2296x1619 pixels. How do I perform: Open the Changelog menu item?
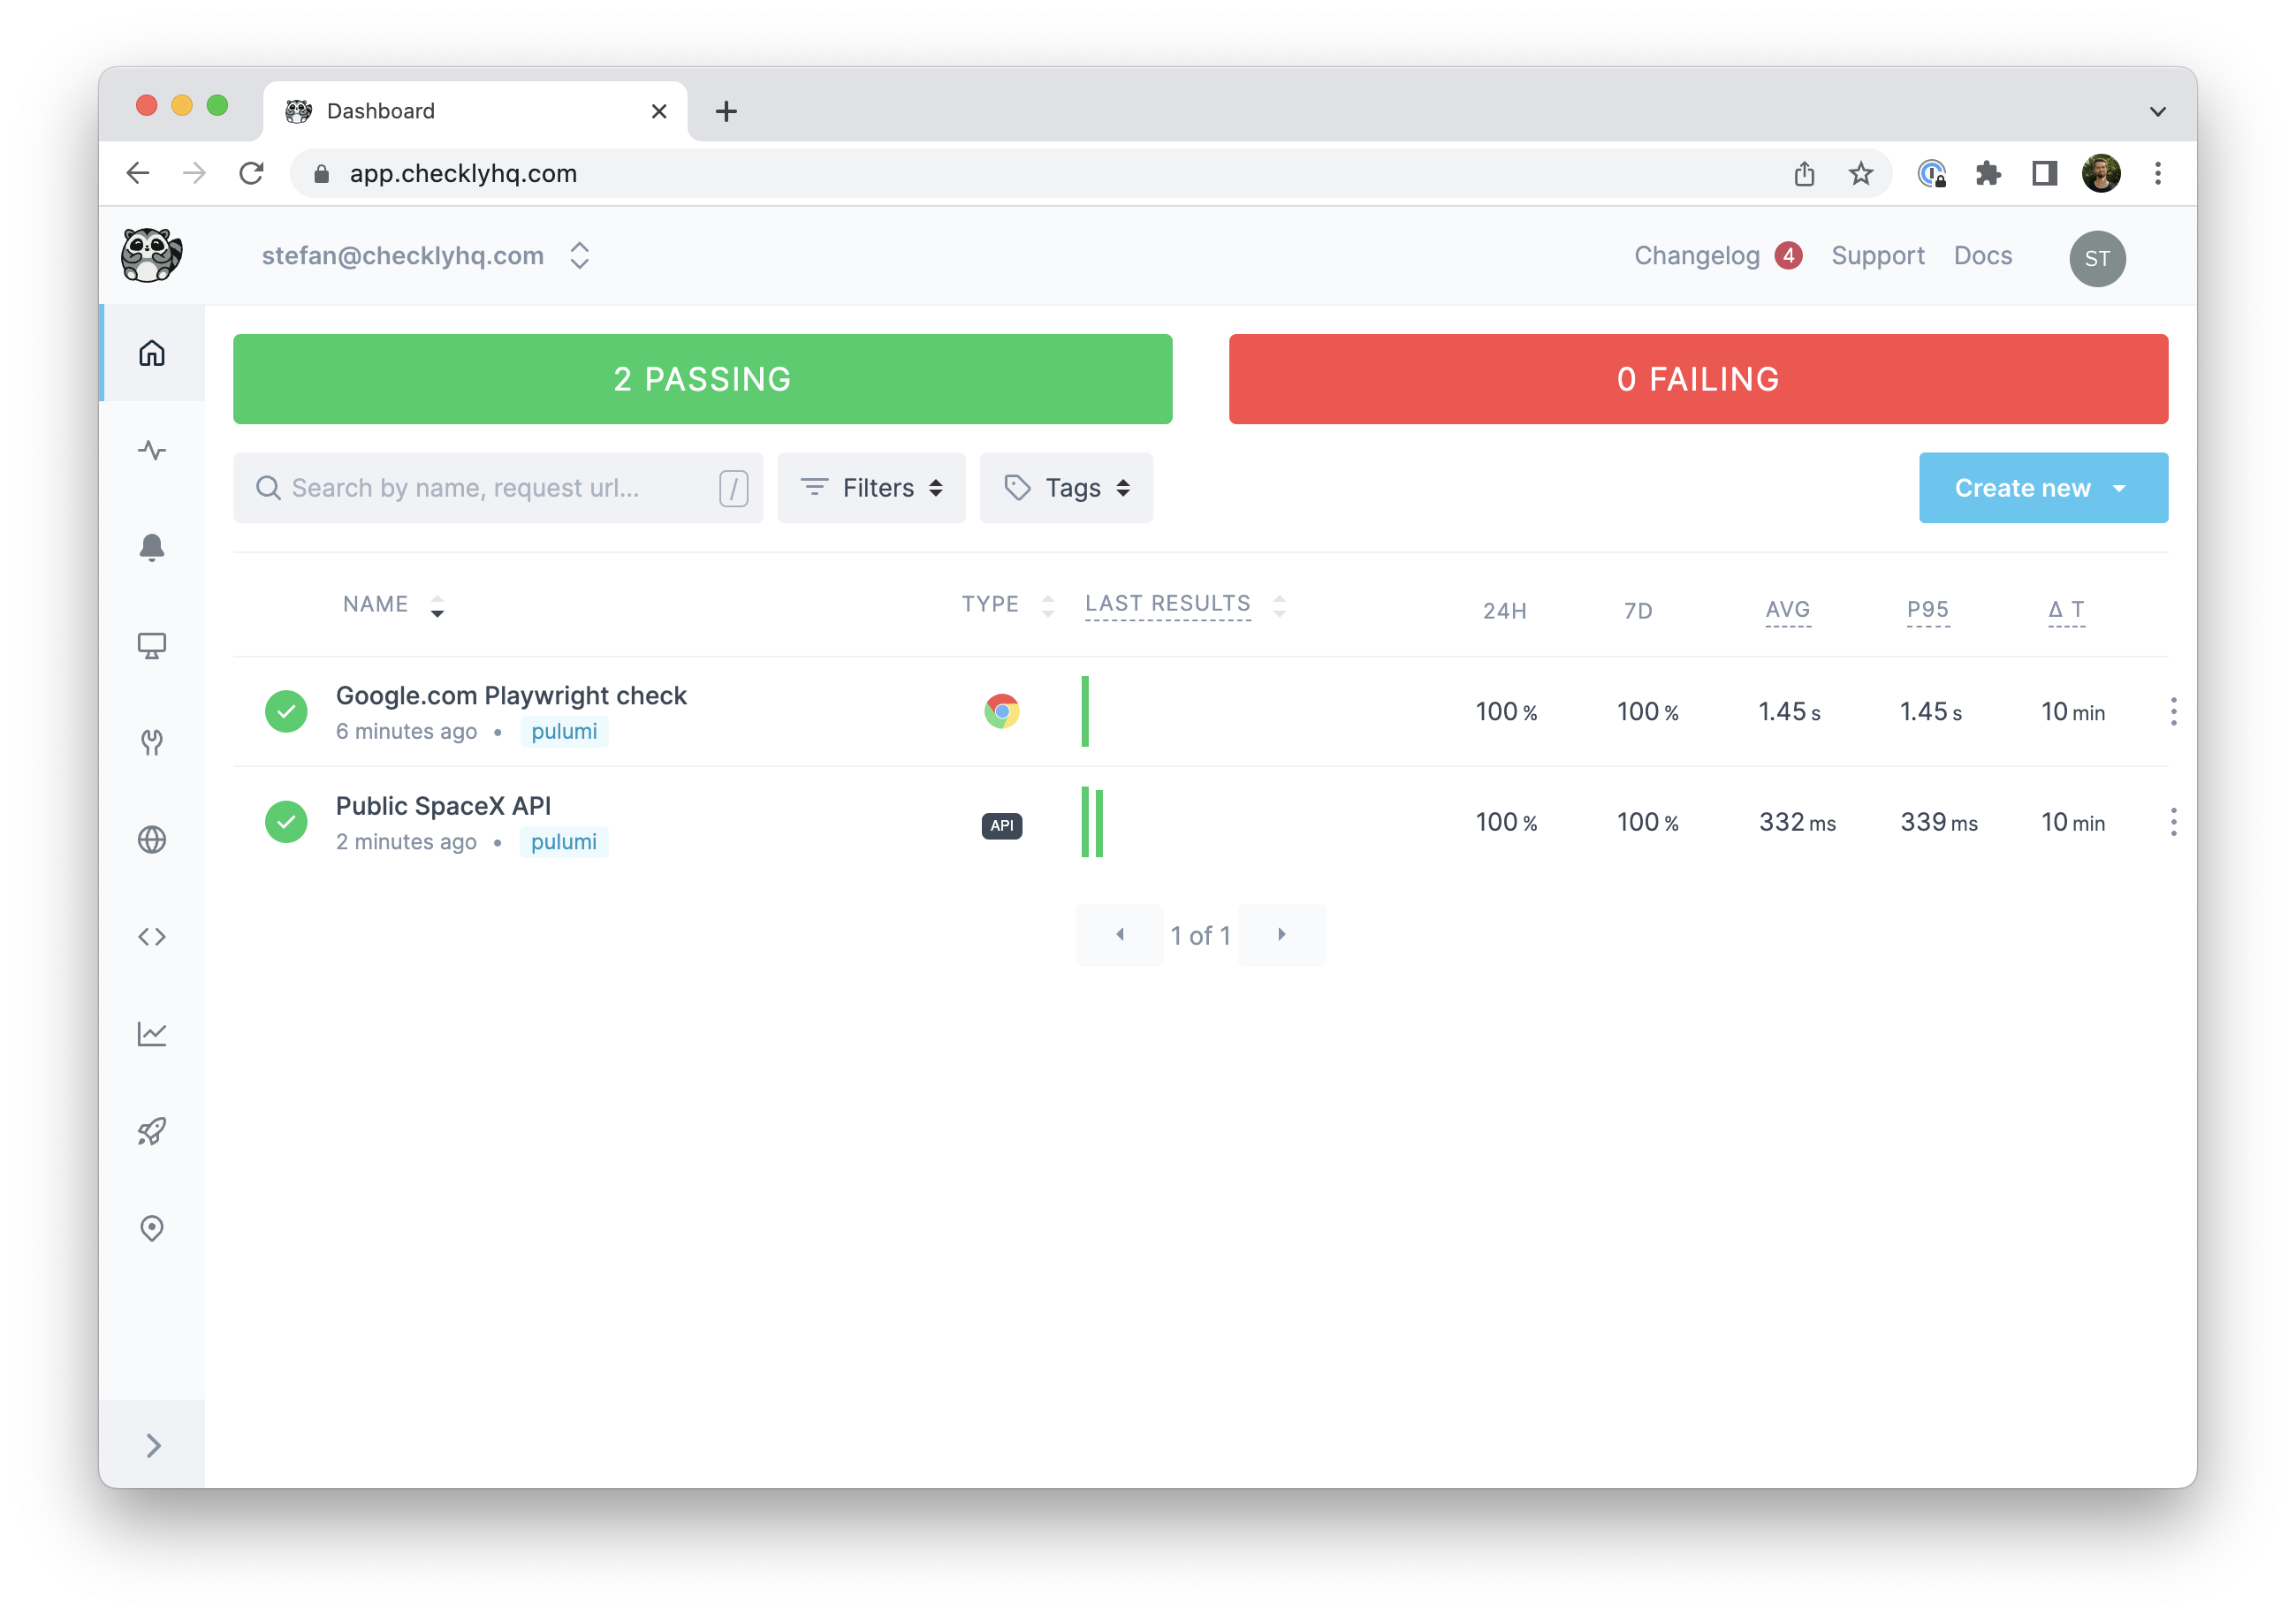point(1697,255)
